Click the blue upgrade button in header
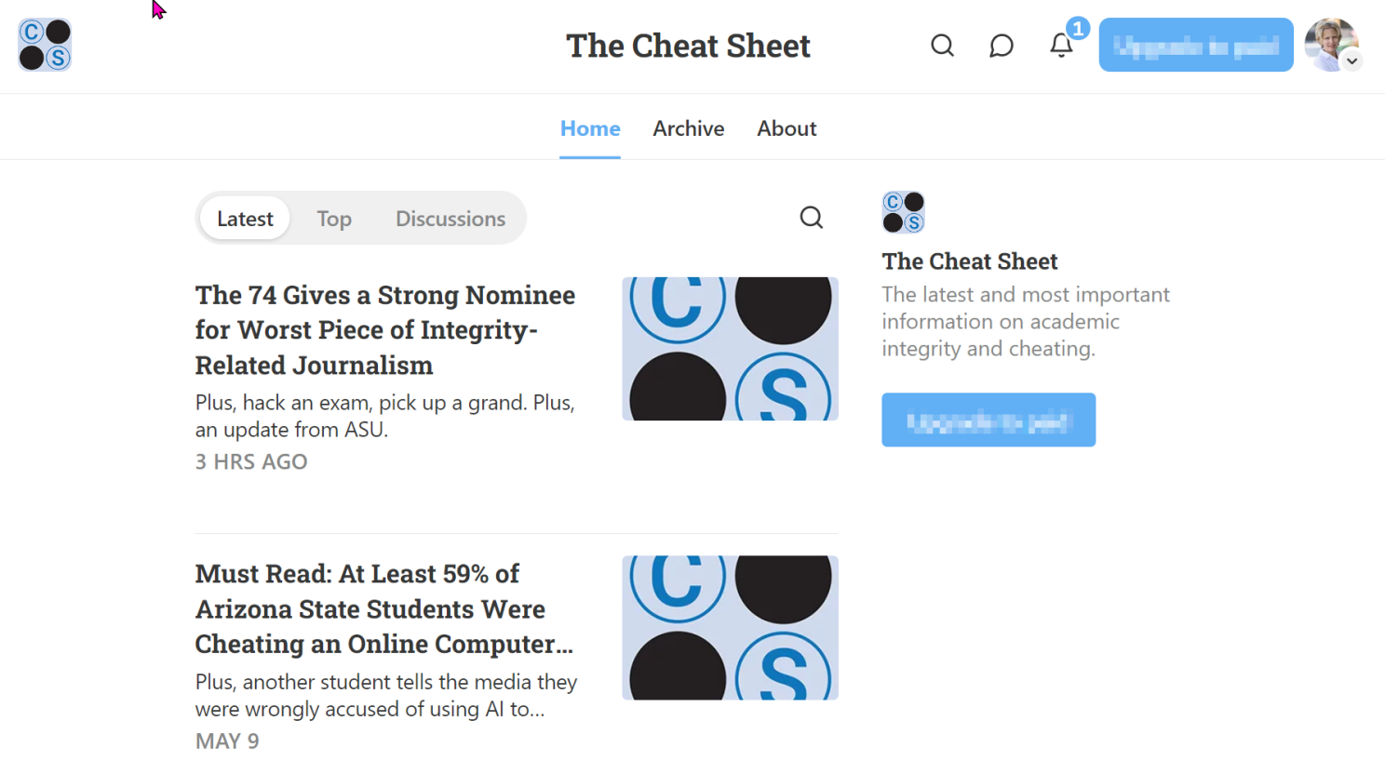1385x761 pixels. coord(1195,45)
